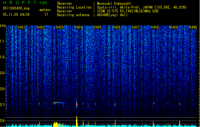Click the 0431 time marker
This screenshot has width=200, height=127.
coord(21,27)
